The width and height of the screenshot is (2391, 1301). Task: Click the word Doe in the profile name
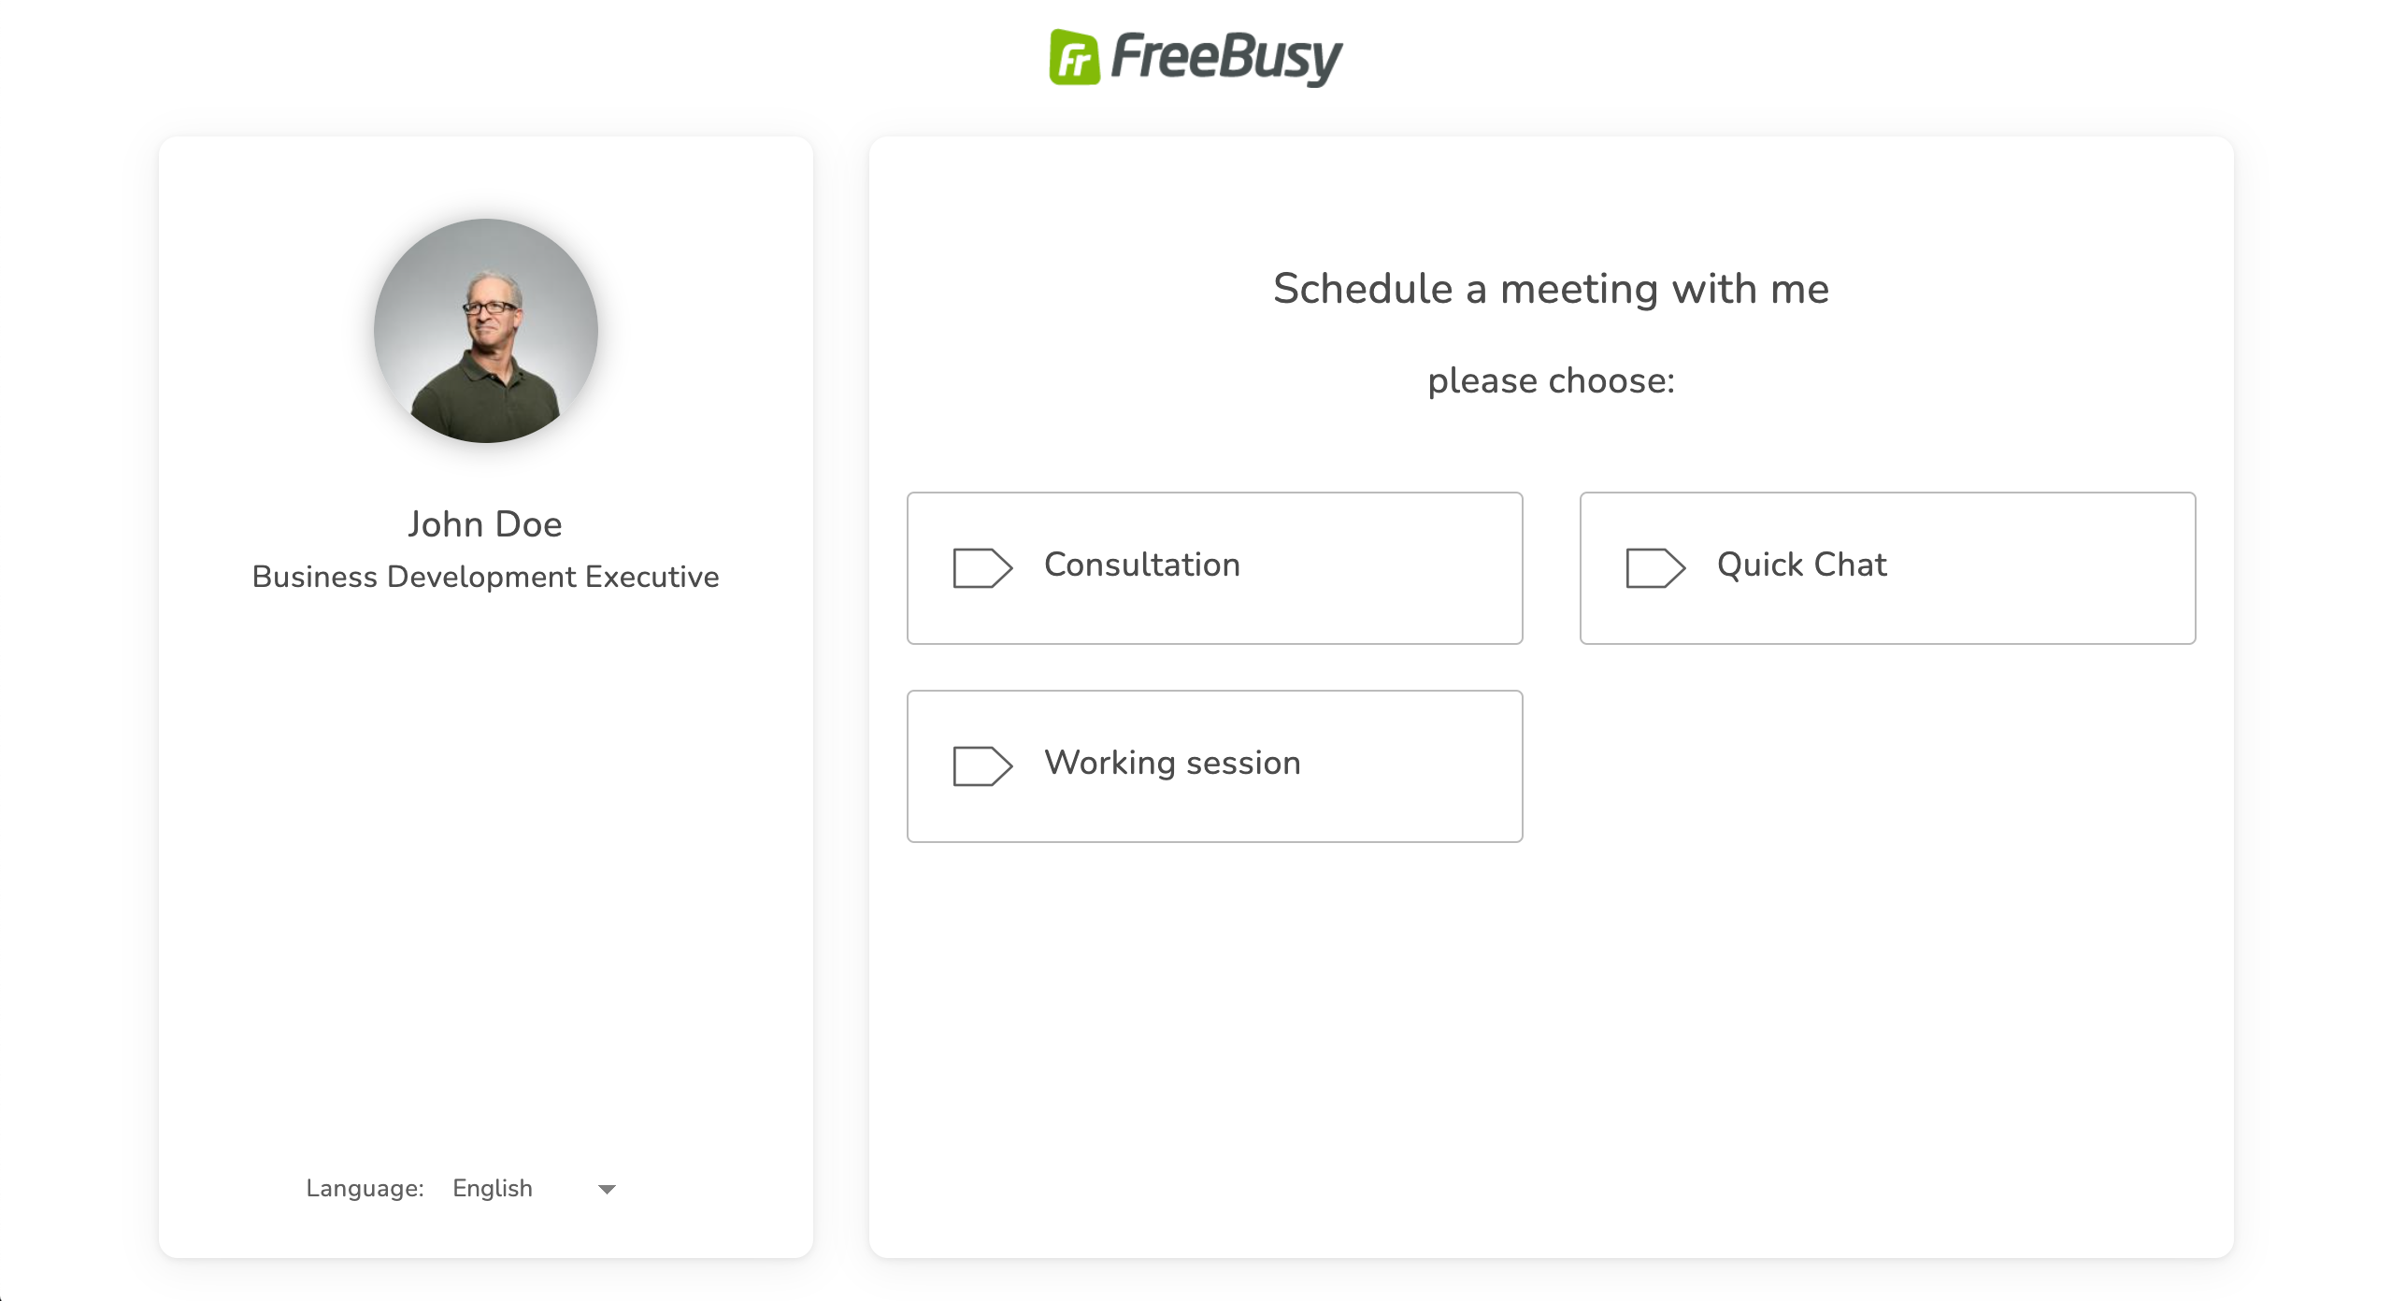tap(529, 524)
